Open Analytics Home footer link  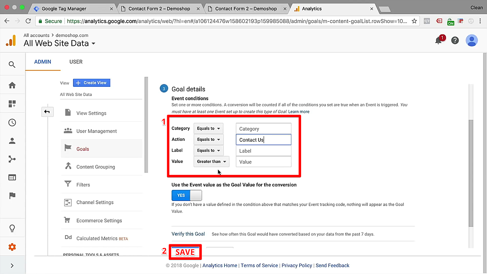point(220,265)
